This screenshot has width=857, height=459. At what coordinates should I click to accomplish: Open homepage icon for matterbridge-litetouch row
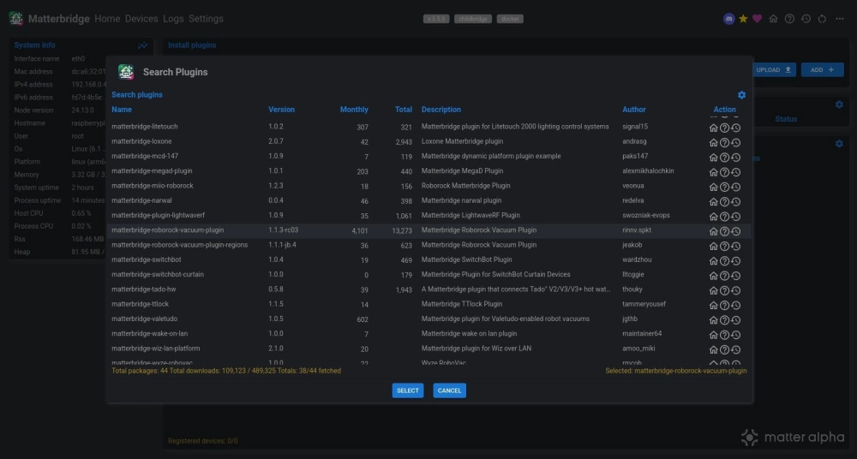point(713,128)
